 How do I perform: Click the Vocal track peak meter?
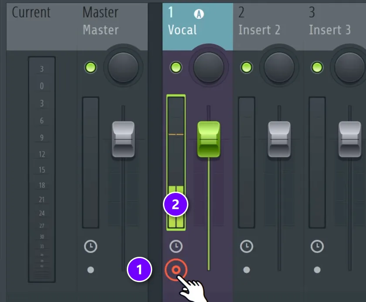click(176, 163)
